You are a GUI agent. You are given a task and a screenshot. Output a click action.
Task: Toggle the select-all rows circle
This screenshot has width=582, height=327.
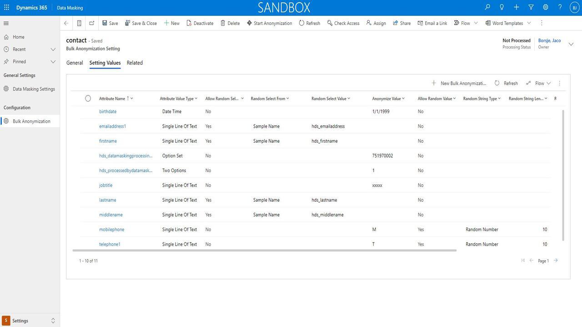(x=88, y=99)
